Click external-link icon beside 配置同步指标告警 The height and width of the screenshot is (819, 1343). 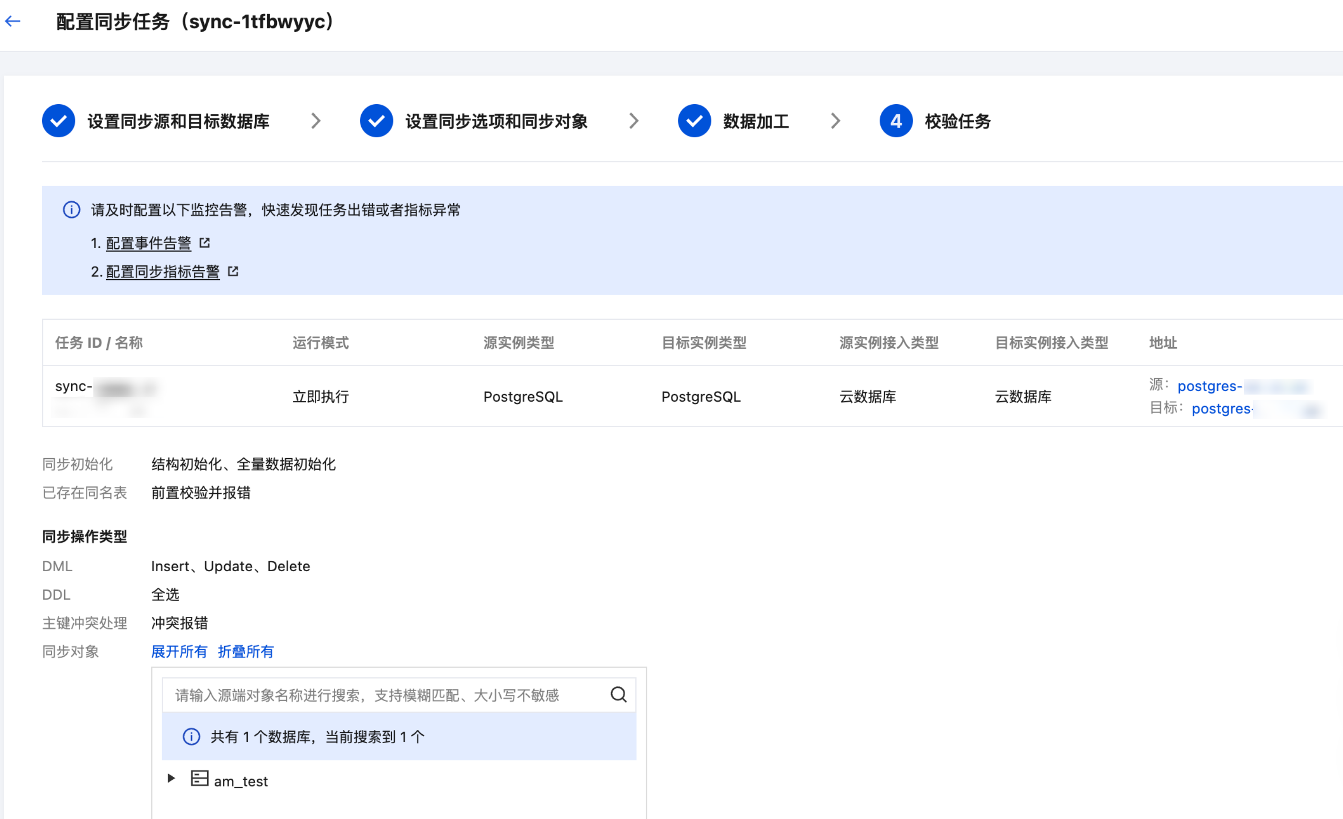233,271
